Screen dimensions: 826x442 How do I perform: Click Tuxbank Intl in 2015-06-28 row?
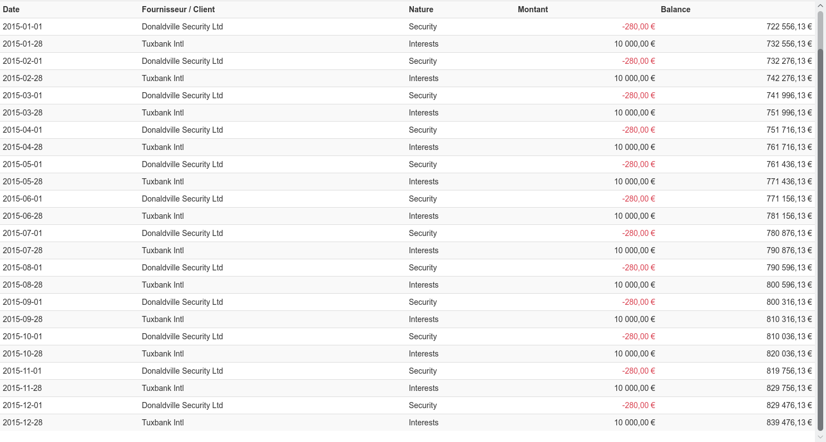(163, 216)
